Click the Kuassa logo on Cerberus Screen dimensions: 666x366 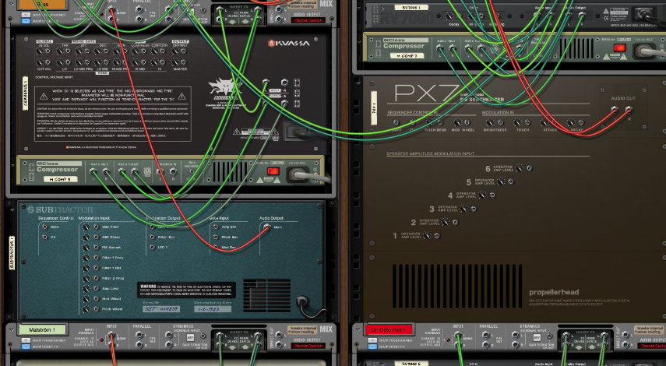[289, 43]
